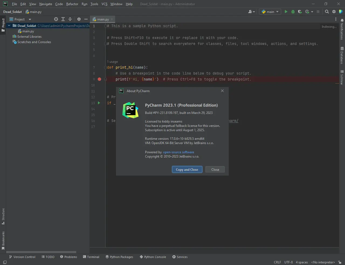
Task: Open the main run configuration dropdown
Action: click(270, 12)
